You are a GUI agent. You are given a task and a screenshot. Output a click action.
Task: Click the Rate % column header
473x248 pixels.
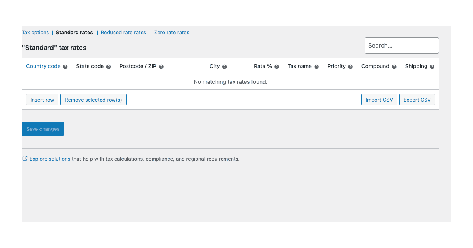point(263,66)
